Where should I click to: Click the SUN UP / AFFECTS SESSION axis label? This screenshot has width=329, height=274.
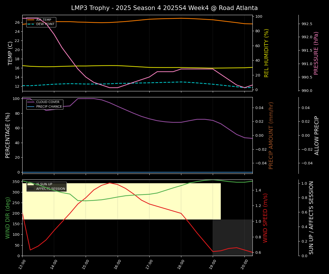click(311, 217)
